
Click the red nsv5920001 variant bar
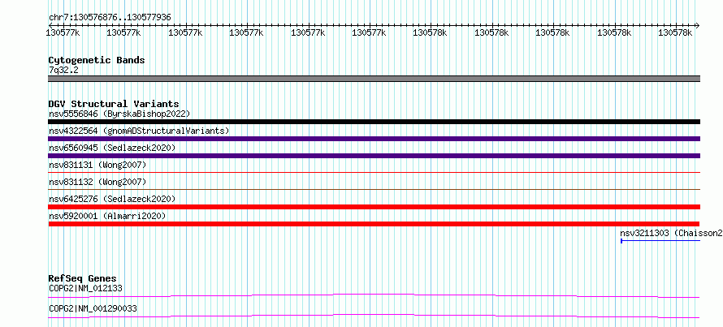374,224
